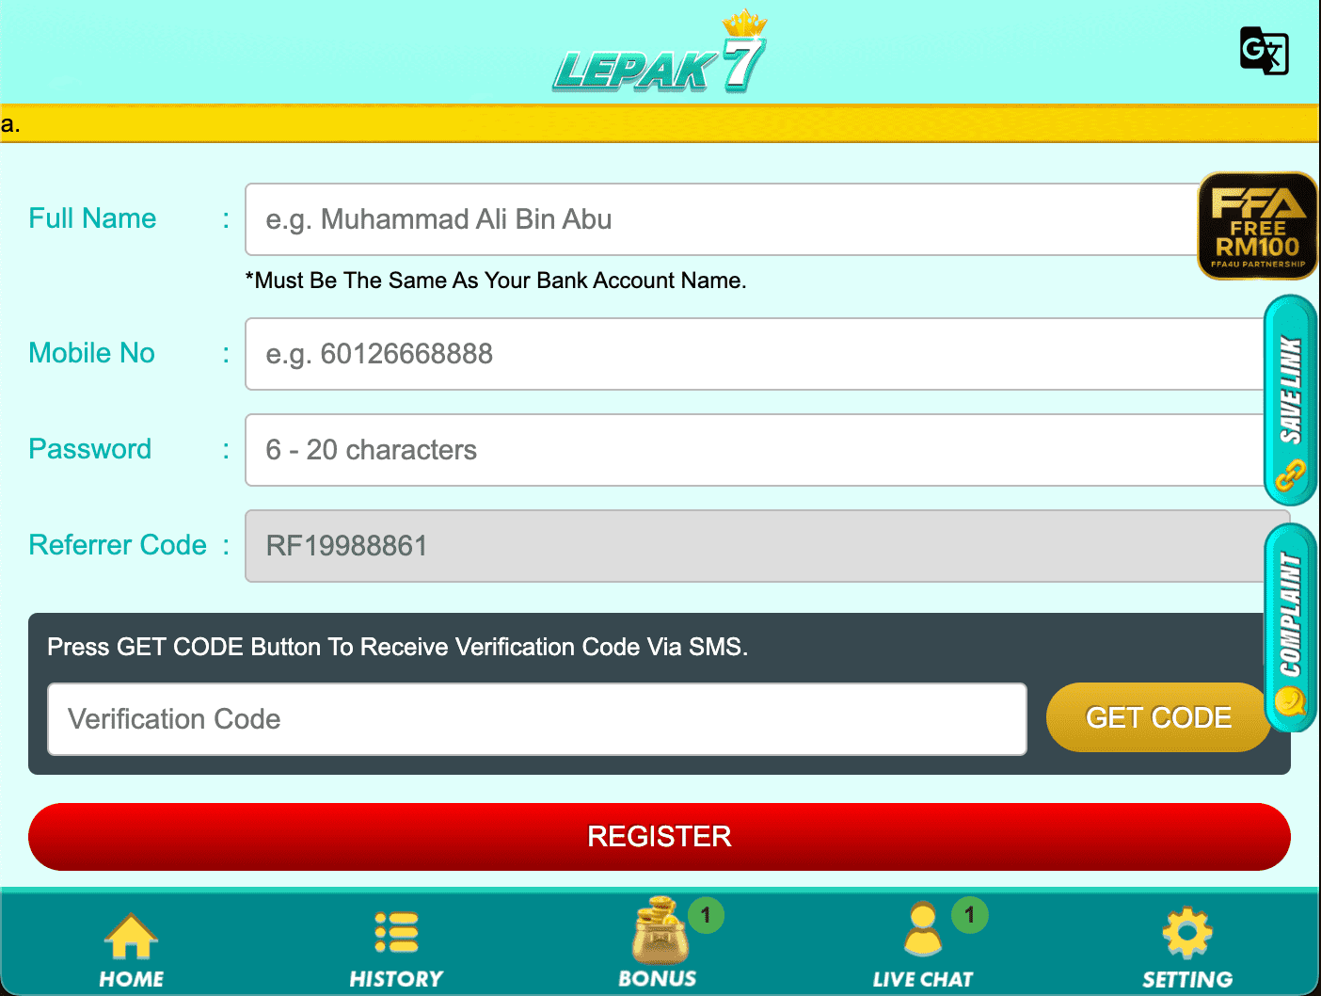Expand the SAVE LINK side panel

click(1291, 395)
